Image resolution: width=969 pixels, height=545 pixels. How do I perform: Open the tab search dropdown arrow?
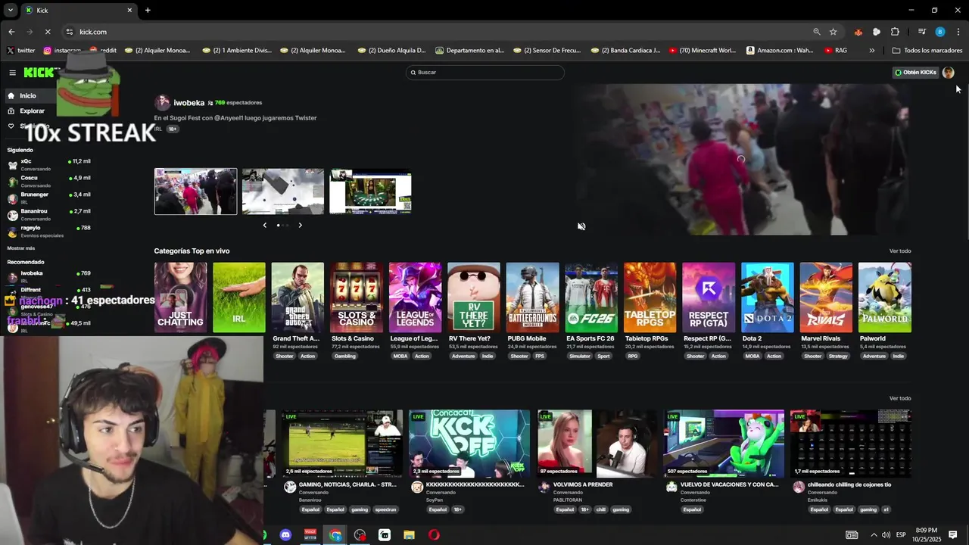pos(11,11)
